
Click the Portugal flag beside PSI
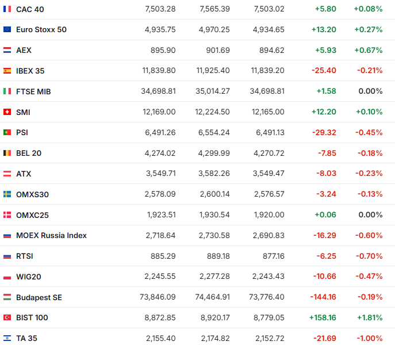pyautogui.click(x=7, y=132)
